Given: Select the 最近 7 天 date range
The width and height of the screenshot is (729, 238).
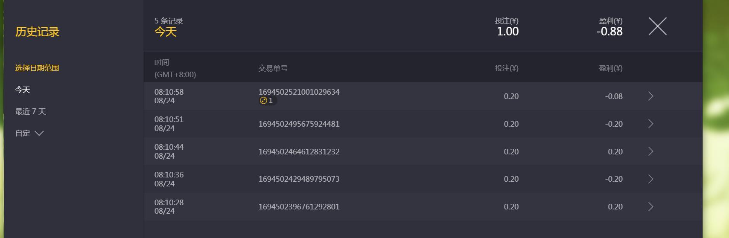Looking at the screenshot, I should click(x=30, y=111).
